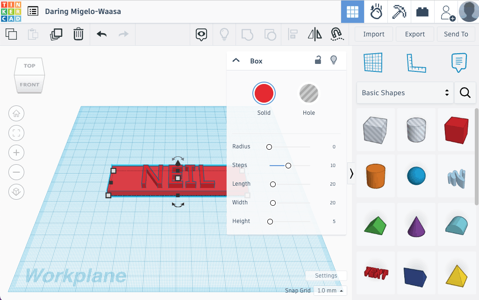Click the Duplicate and repeat icon
The width and height of the screenshot is (479, 300).
point(56,34)
